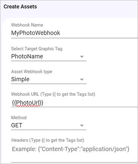The width and height of the screenshot is (138, 164).
Task: Click the Webhook Name label
Action: pyautogui.click(x=27, y=25)
